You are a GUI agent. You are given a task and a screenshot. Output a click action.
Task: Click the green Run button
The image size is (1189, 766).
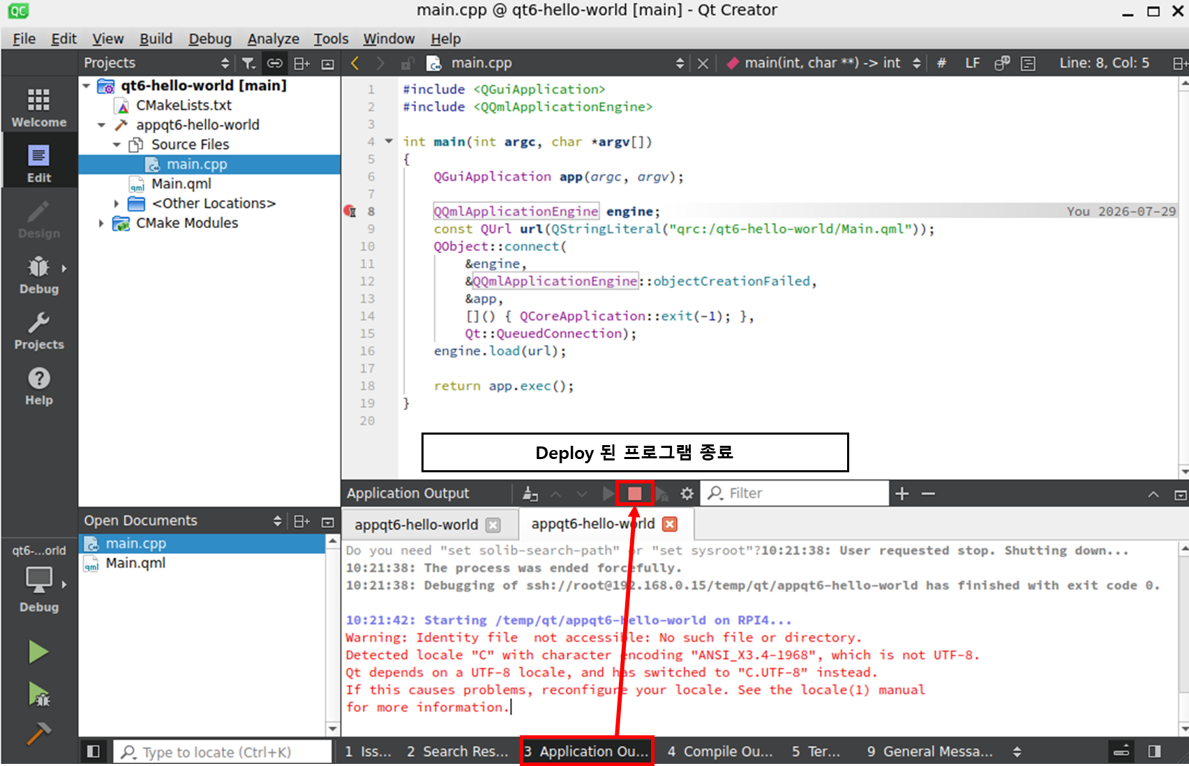click(38, 652)
